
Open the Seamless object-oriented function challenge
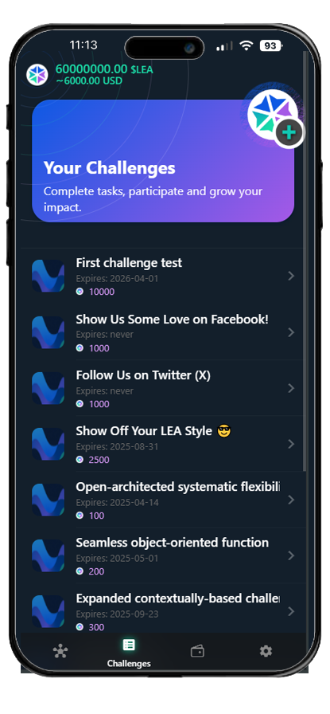164,555
